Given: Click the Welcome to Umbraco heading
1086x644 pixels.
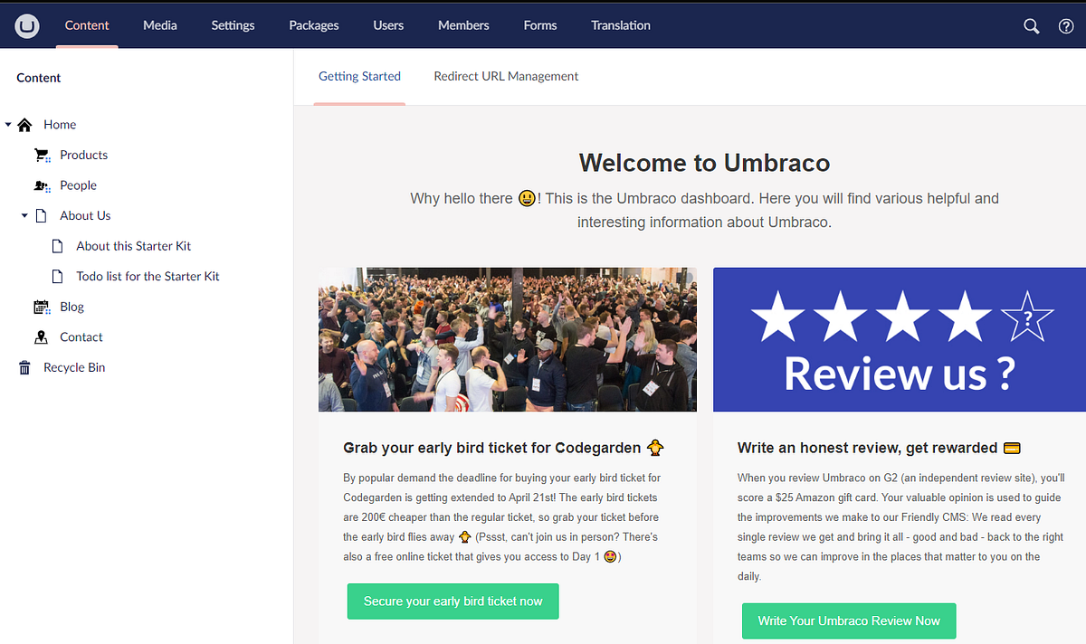Looking at the screenshot, I should pos(704,163).
